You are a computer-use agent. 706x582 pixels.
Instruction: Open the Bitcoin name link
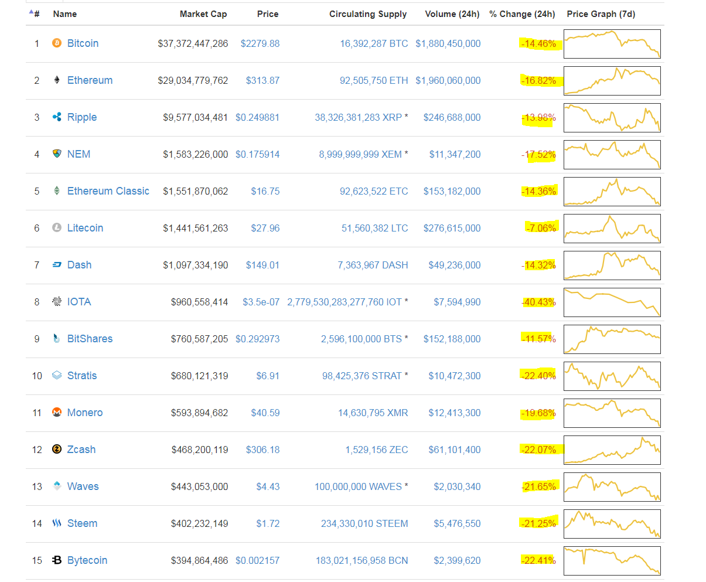click(x=83, y=43)
